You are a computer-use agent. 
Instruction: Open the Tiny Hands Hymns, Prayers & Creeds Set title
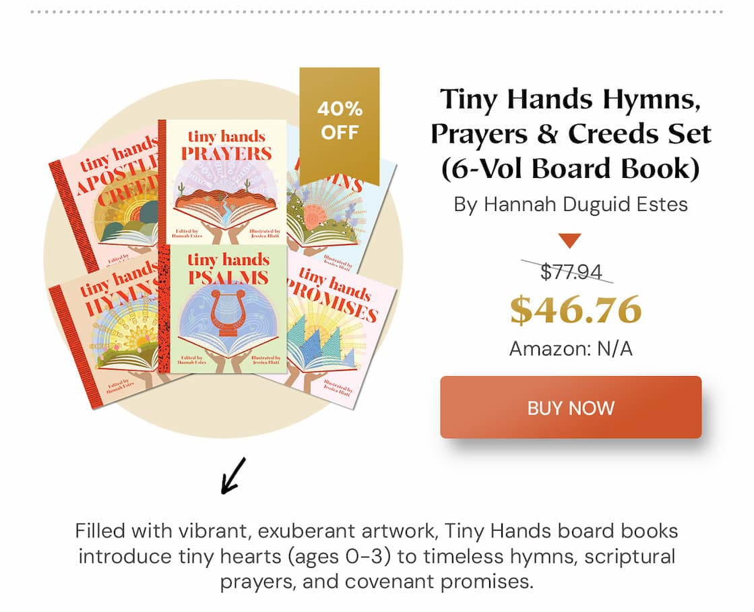coord(570,133)
